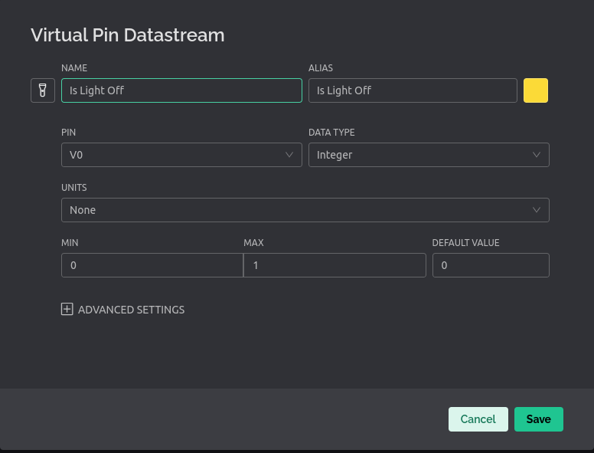594x453 pixels.
Task: Focus the Alias input field
Action: 413,90
